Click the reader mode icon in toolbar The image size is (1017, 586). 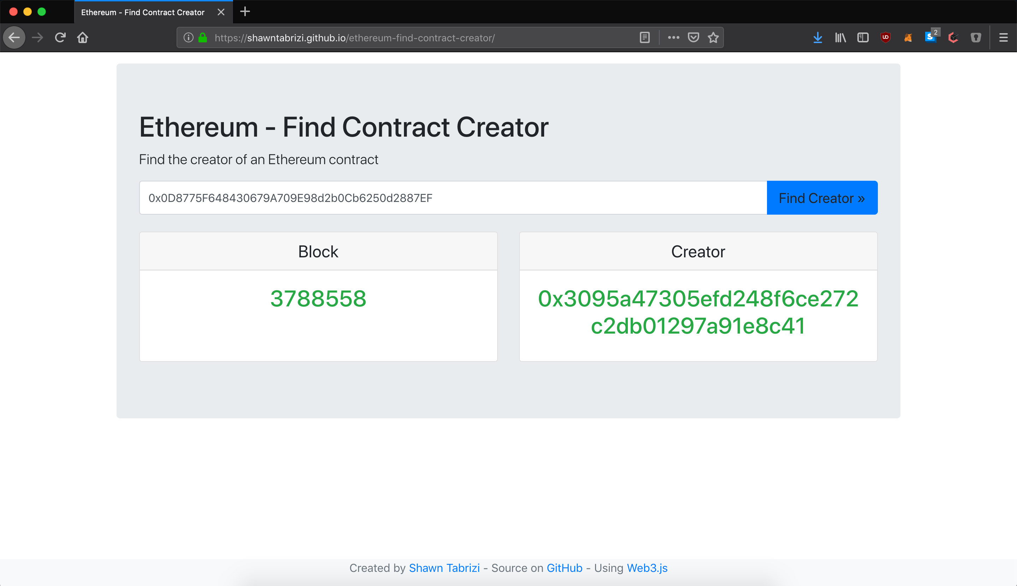coord(644,38)
